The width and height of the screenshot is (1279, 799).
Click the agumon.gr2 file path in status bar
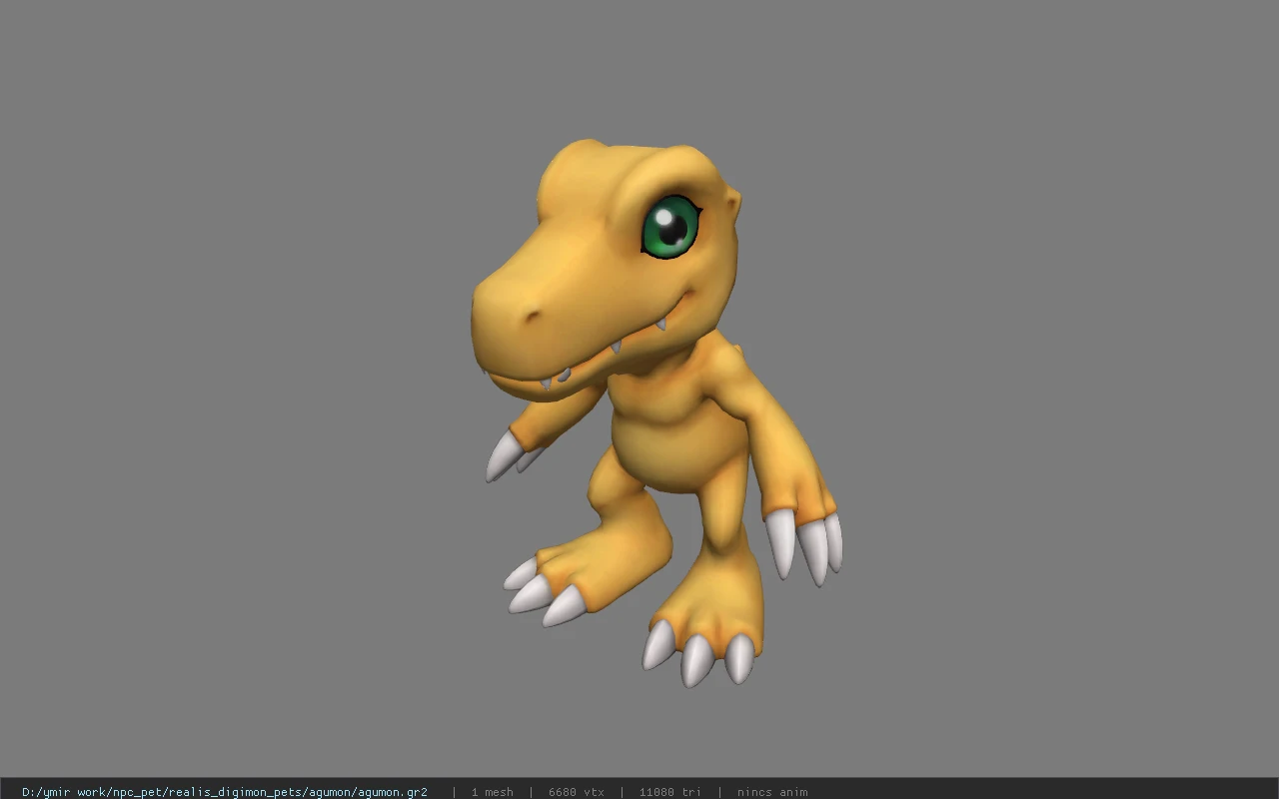click(x=225, y=792)
